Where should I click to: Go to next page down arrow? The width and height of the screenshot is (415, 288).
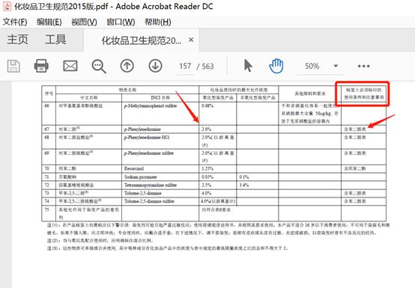click(155, 66)
